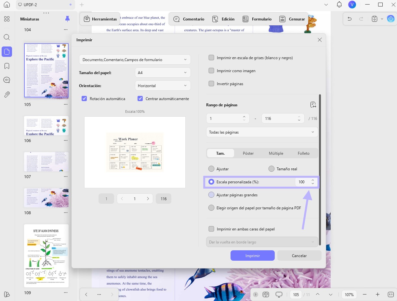Open the bookmarks sidebar icon
The height and width of the screenshot is (301, 397).
pyautogui.click(x=7, y=66)
